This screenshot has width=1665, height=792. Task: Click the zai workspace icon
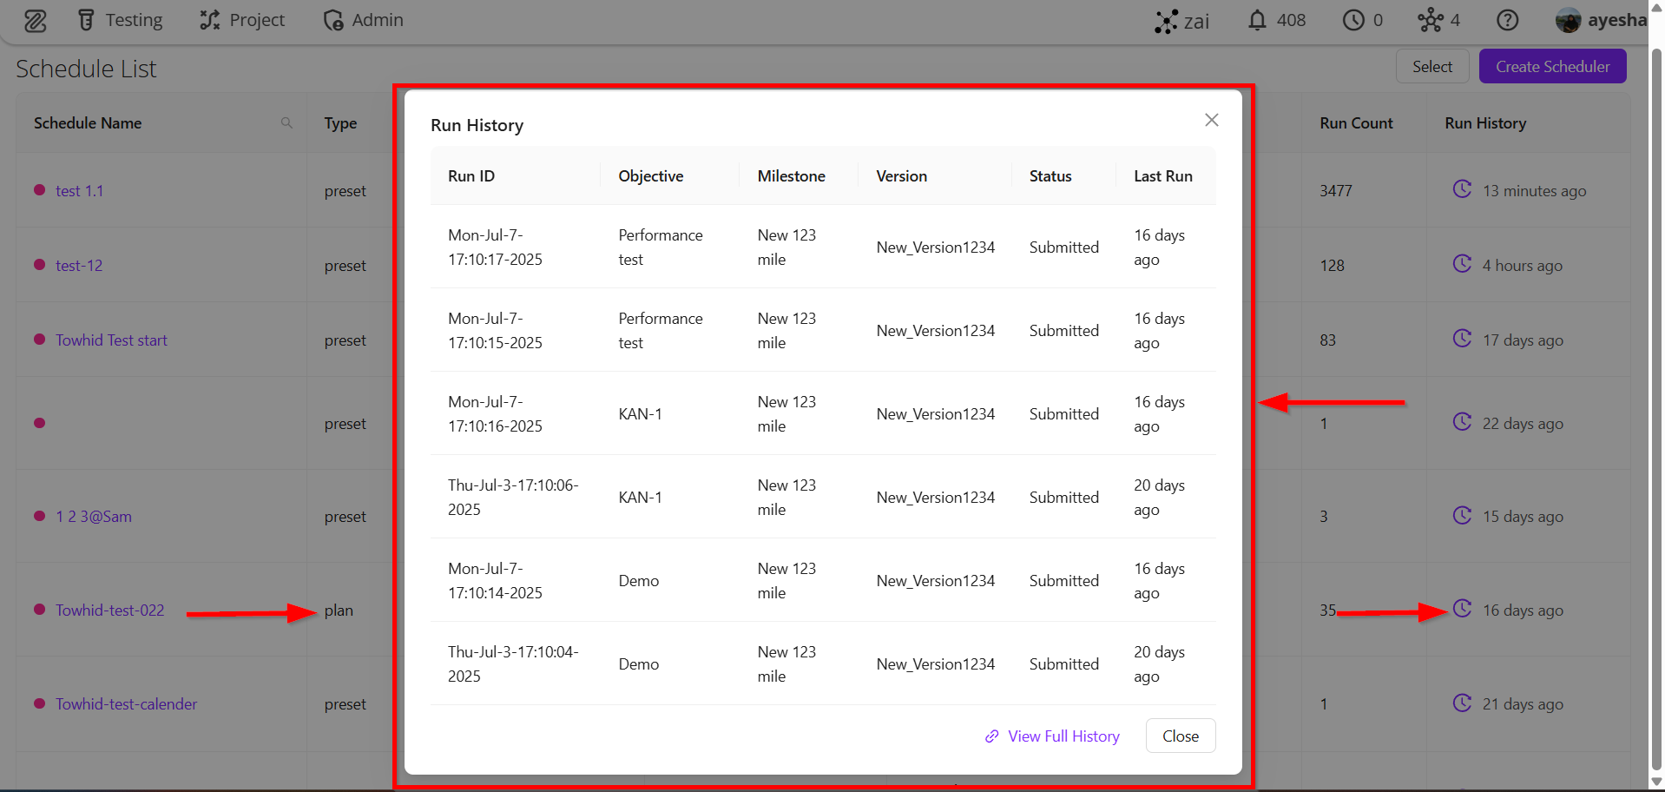pyautogui.click(x=1166, y=21)
